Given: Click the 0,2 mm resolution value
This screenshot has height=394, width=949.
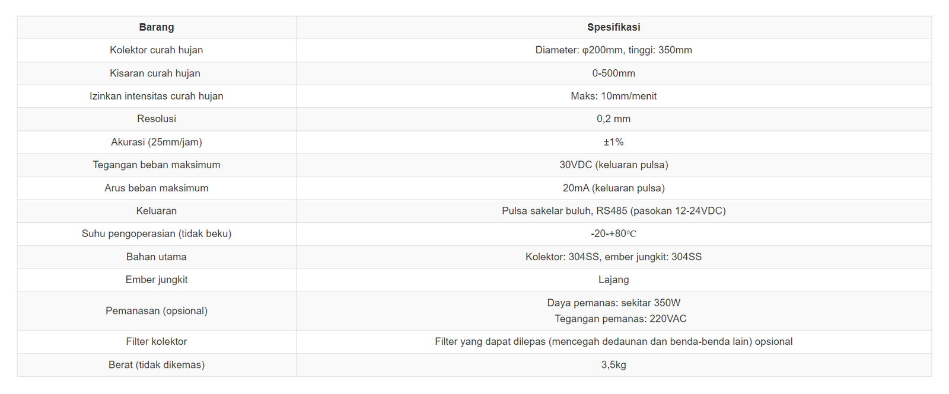Looking at the screenshot, I should coord(613,119).
